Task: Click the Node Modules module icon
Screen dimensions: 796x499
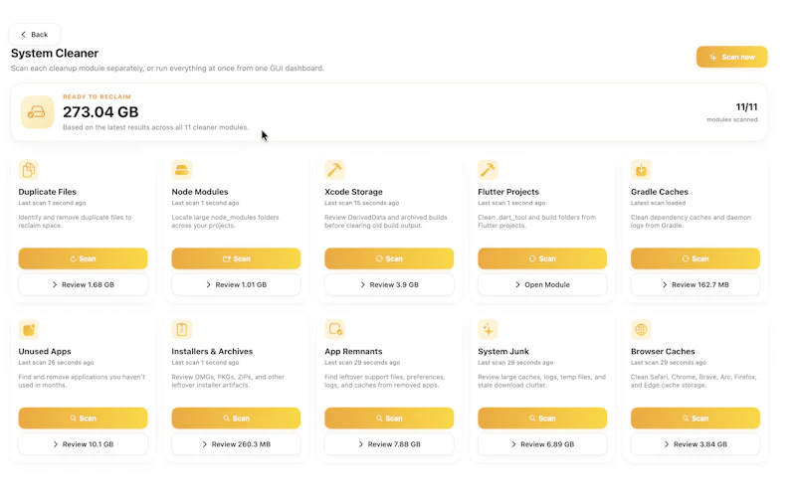Action: tap(182, 170)
